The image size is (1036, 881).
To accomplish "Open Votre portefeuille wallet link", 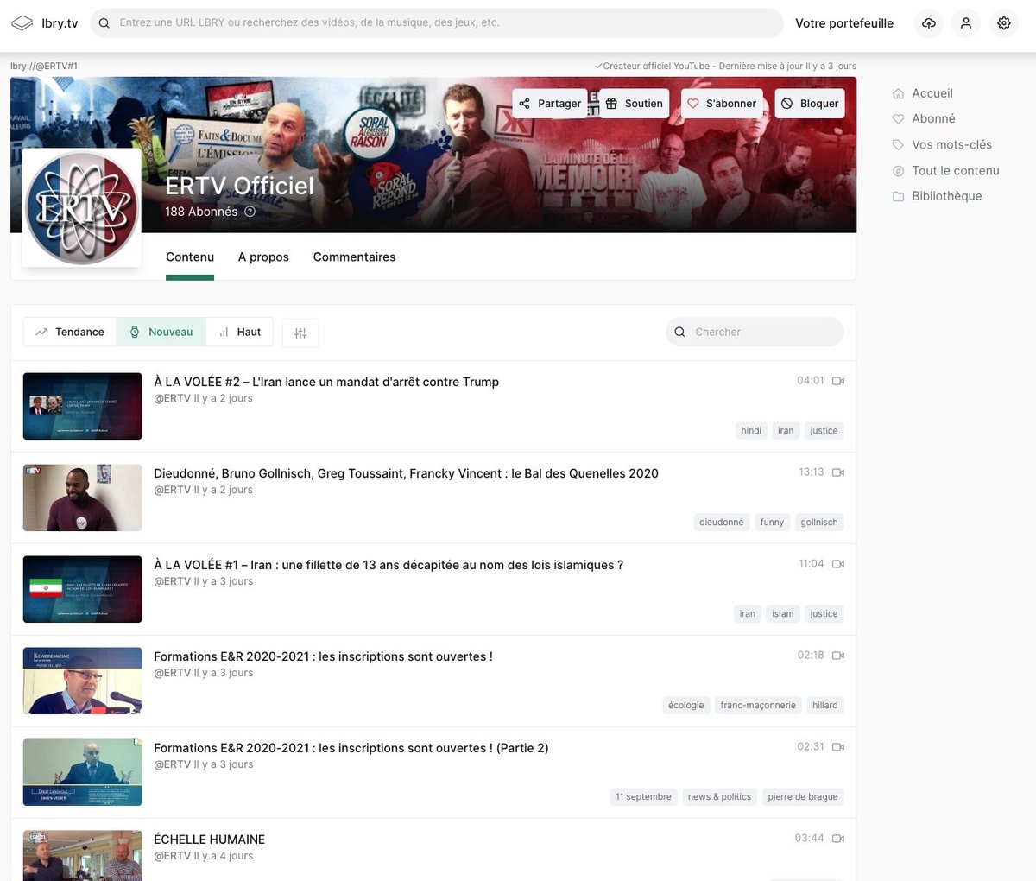I will click(844, 23).
